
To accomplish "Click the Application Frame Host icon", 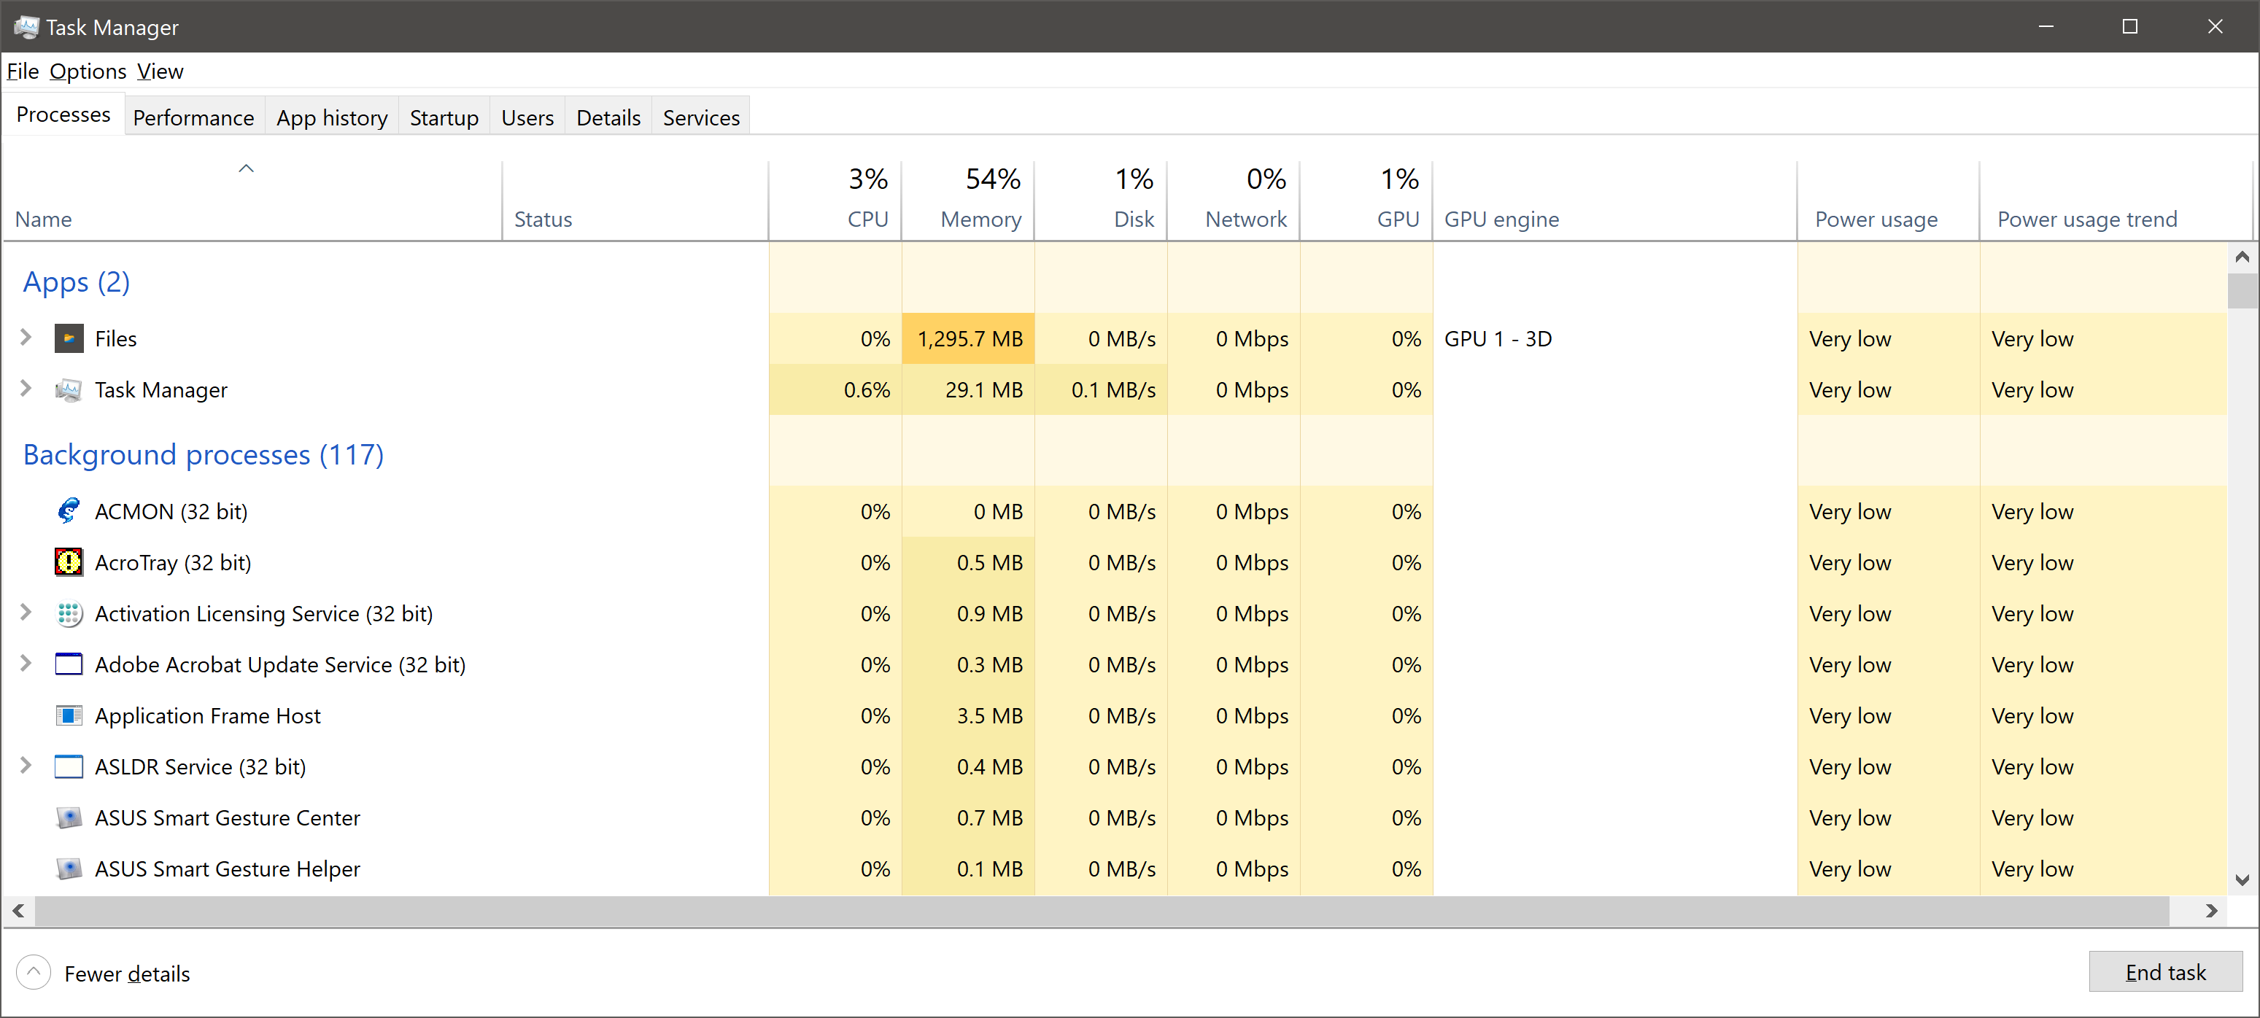I will 69,715.
